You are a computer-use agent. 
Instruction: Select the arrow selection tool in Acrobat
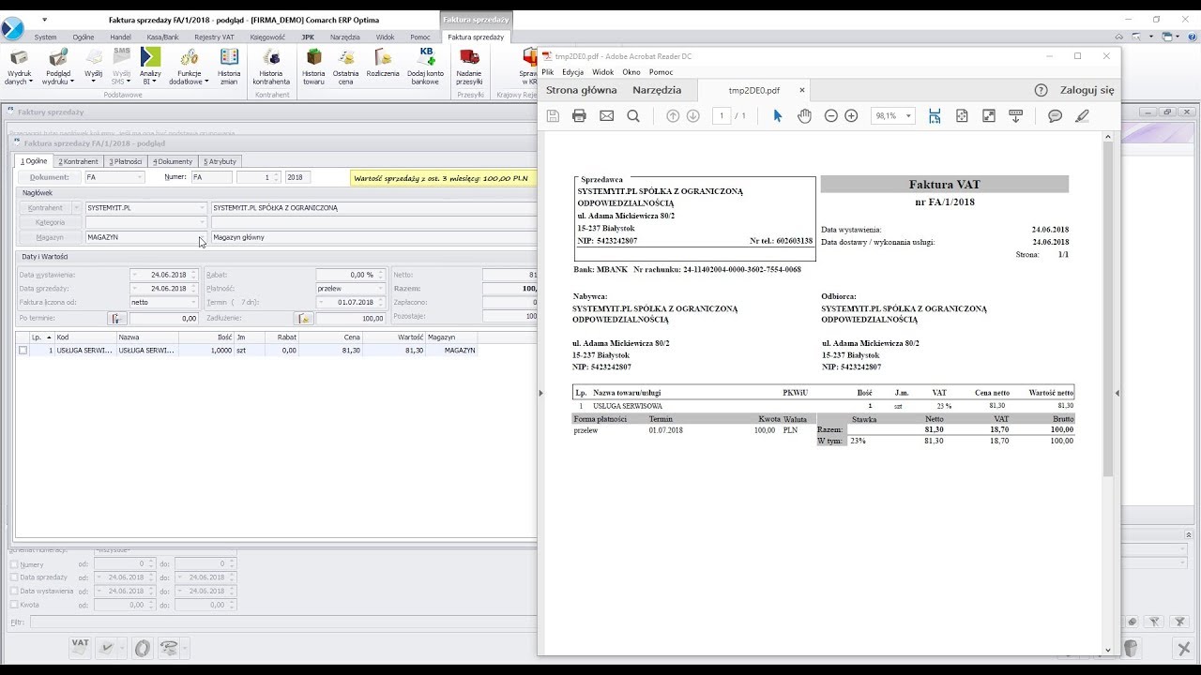pyautogui.click(x=777, y=115)
